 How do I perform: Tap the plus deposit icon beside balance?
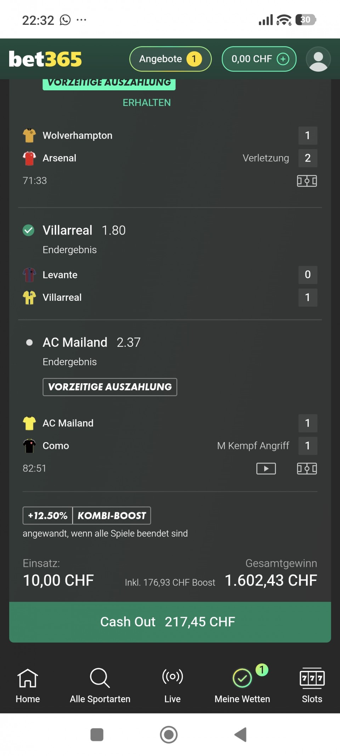pos(283,59)
